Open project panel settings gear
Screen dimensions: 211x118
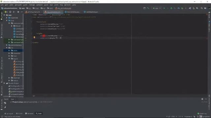(18, 12)
